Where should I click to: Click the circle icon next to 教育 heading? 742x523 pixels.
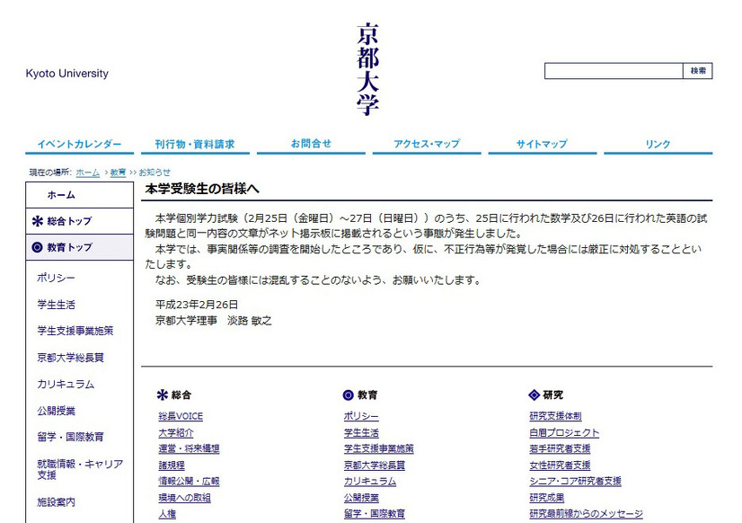(349, 394)
